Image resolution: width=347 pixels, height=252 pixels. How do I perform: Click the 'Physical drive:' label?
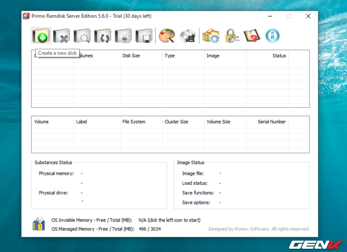click(53, 193)
